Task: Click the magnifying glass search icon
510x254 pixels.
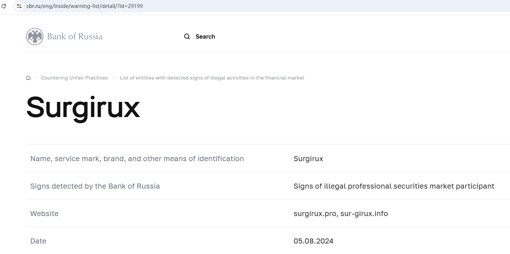Action: pyautogui.click(x=187, y=36)
